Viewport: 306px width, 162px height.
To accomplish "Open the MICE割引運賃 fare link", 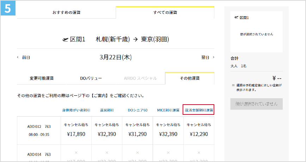I will coord(168,110).
